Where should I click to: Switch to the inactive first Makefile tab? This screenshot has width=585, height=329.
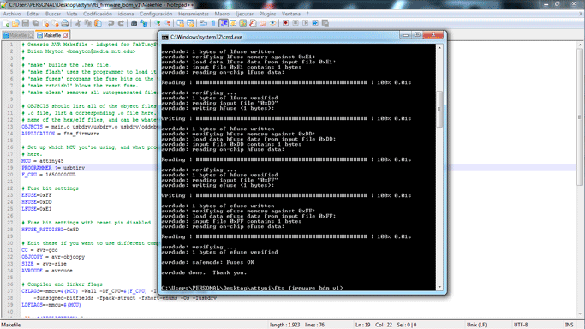tap(18, 35)
